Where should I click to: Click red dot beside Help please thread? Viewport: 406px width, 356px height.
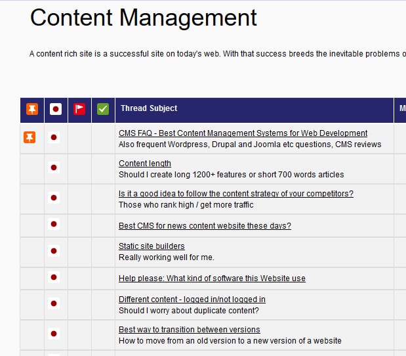click(54, 277)
